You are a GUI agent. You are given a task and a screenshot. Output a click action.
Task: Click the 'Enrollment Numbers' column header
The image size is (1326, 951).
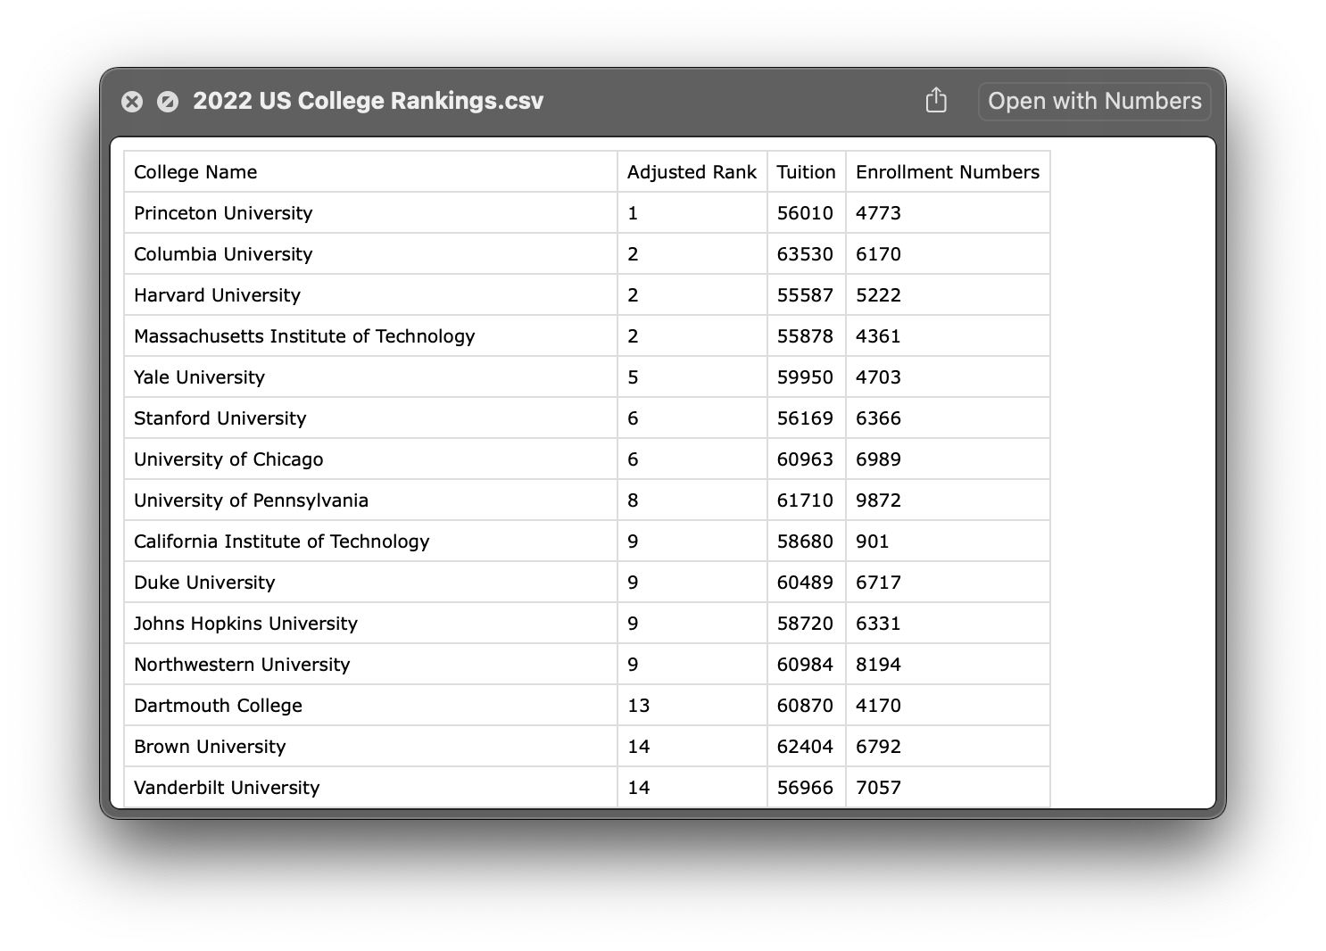947,172
